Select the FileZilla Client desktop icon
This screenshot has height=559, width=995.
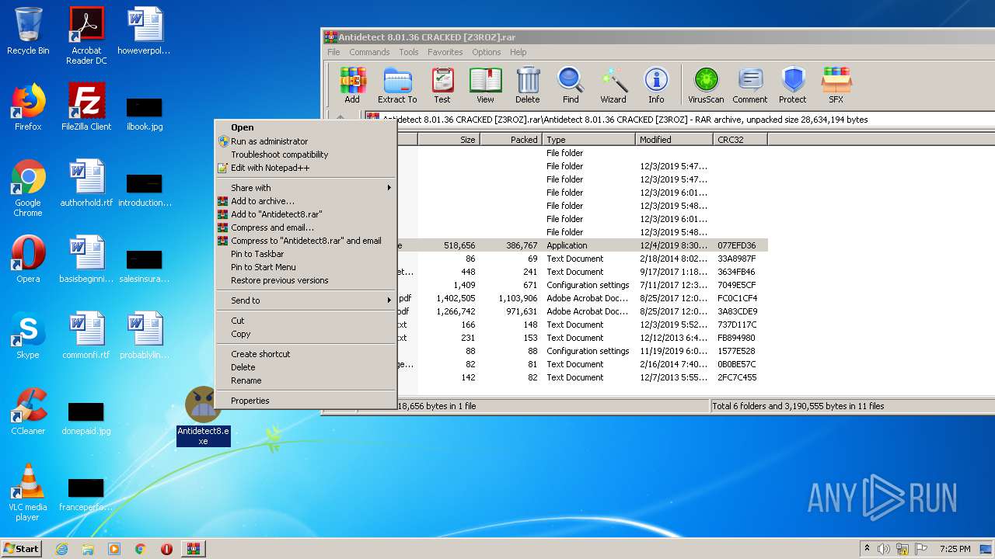[x=86, y=107]
